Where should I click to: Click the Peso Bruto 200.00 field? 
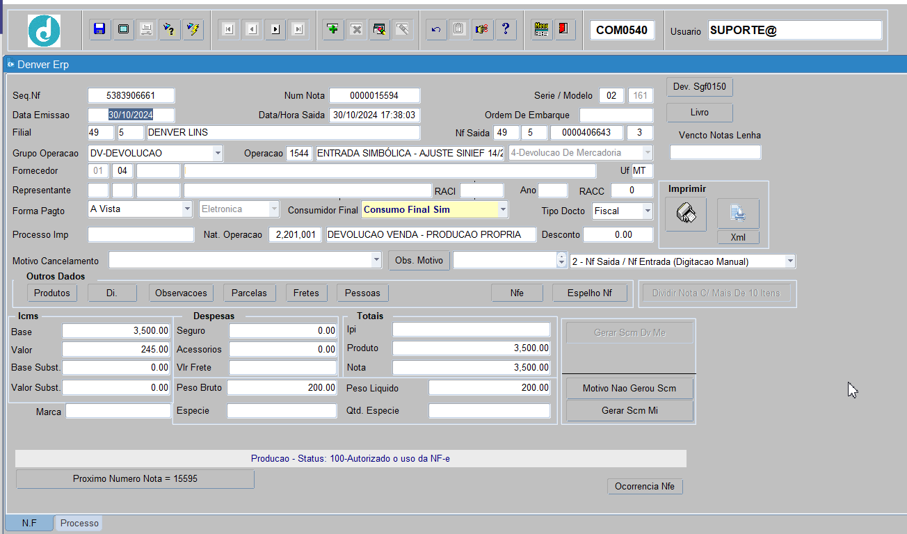[282, 387]
